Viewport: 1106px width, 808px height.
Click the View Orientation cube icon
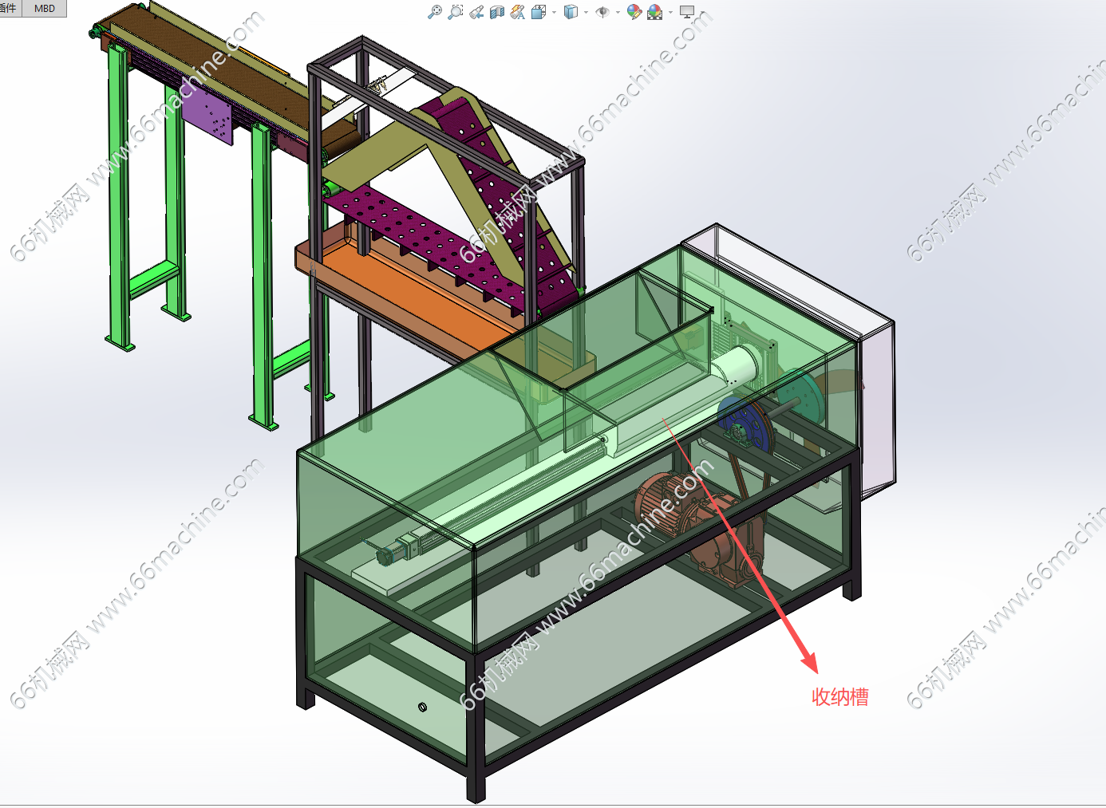point(539,12)
